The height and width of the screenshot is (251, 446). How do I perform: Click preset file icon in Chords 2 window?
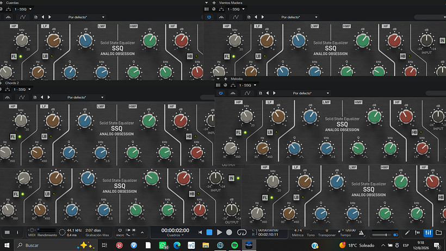35,97
